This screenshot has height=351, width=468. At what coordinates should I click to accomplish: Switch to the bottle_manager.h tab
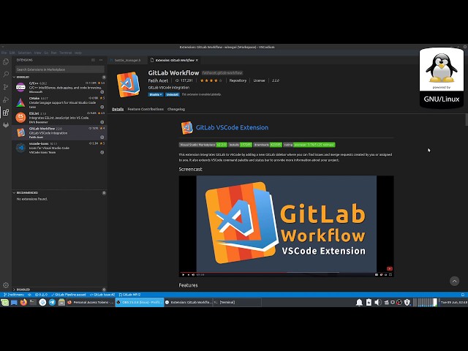(x=127, y=60)
